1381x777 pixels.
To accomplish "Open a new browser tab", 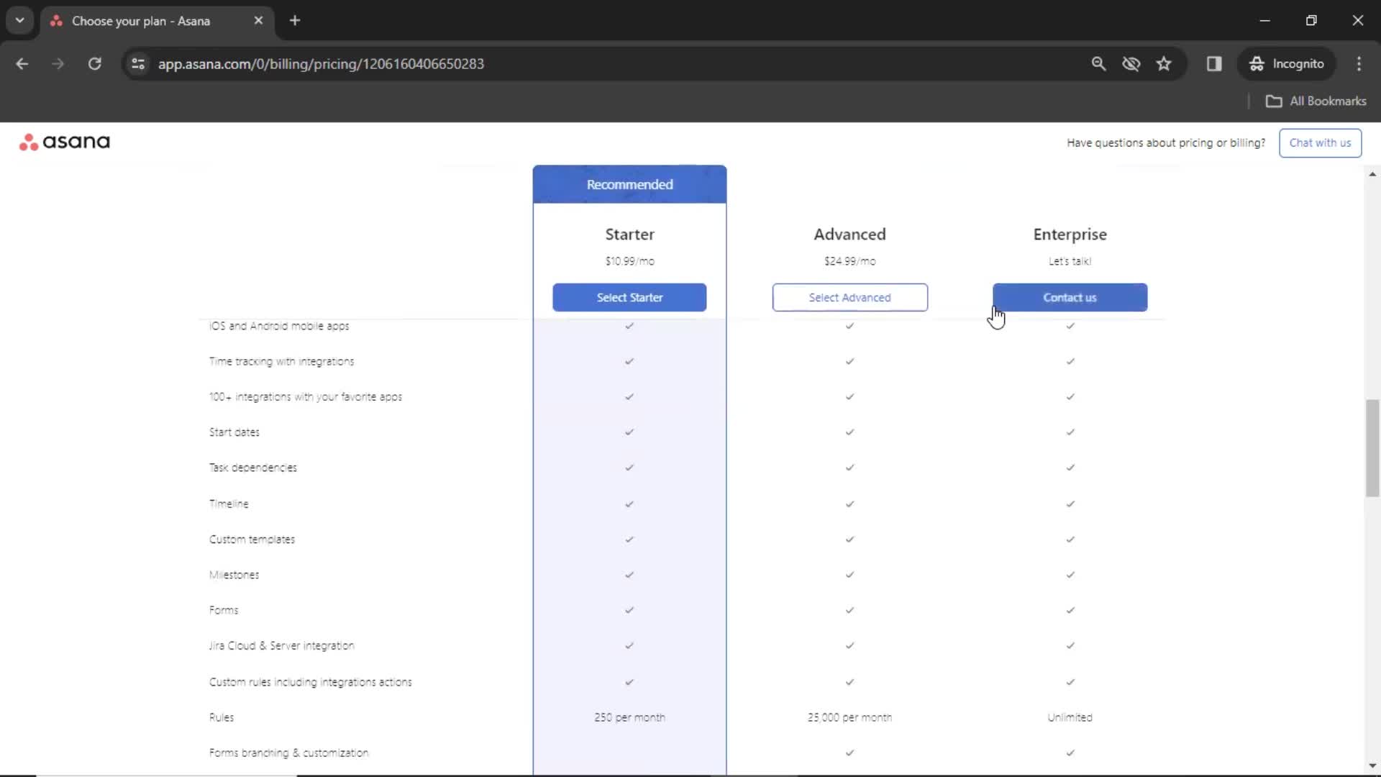I will coord(295,21).
